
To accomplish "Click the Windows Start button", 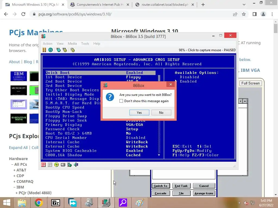I will 7,203.
